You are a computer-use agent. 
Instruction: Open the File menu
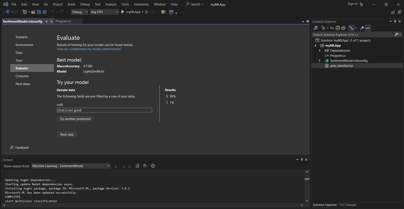tap(14, 4)
